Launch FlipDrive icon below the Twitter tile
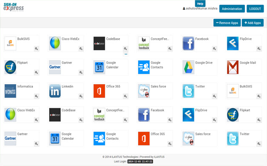 pos(188,115)
